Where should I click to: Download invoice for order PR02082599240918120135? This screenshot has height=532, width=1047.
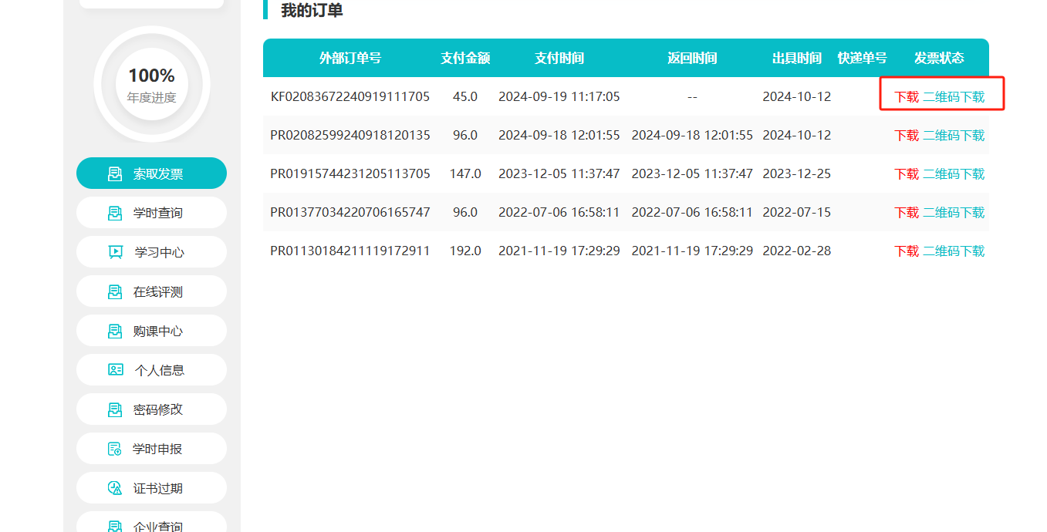907,136
